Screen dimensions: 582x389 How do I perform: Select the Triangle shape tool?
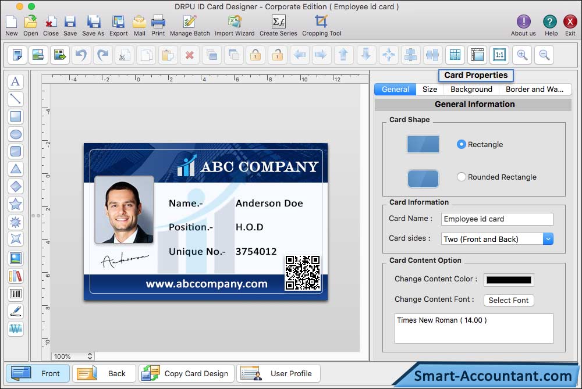click(x=16, y=169)
